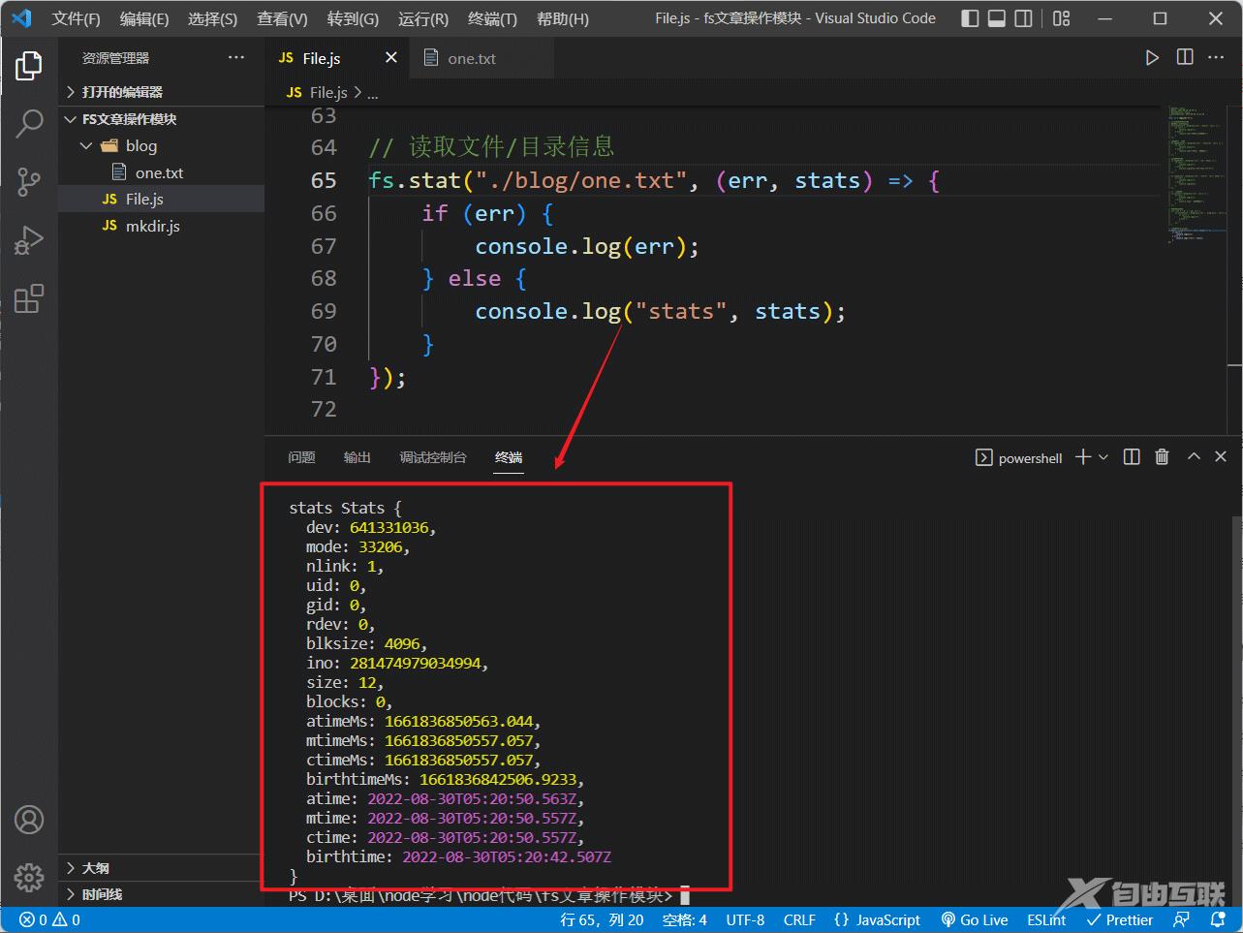Screen dimensions: 1243x933
Task: Change encoding via UTF-8 status item
Action: point(745,920)
